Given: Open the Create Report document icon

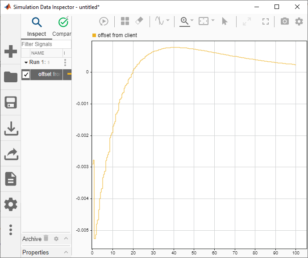Looking at the screenshot, I should 10,179.
